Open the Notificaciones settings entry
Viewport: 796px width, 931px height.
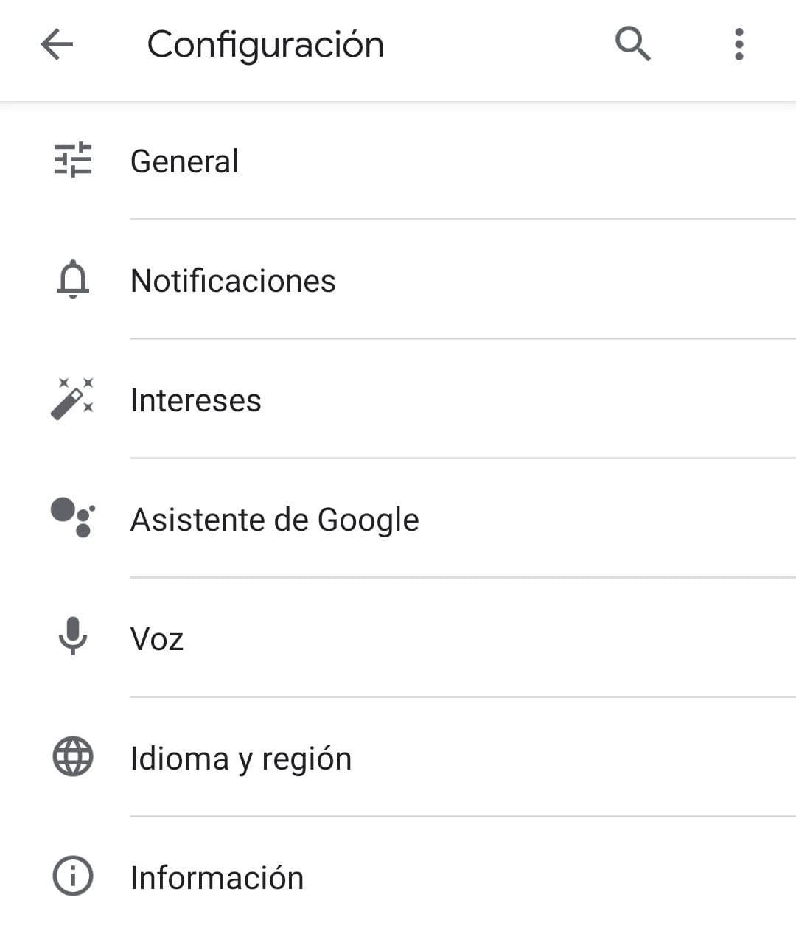[x=233, y=281]
